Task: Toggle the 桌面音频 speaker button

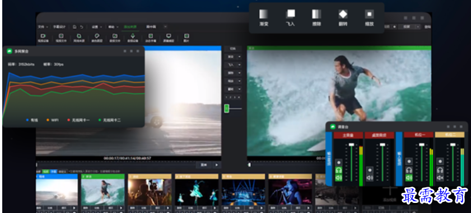Action: pos(370,178)
